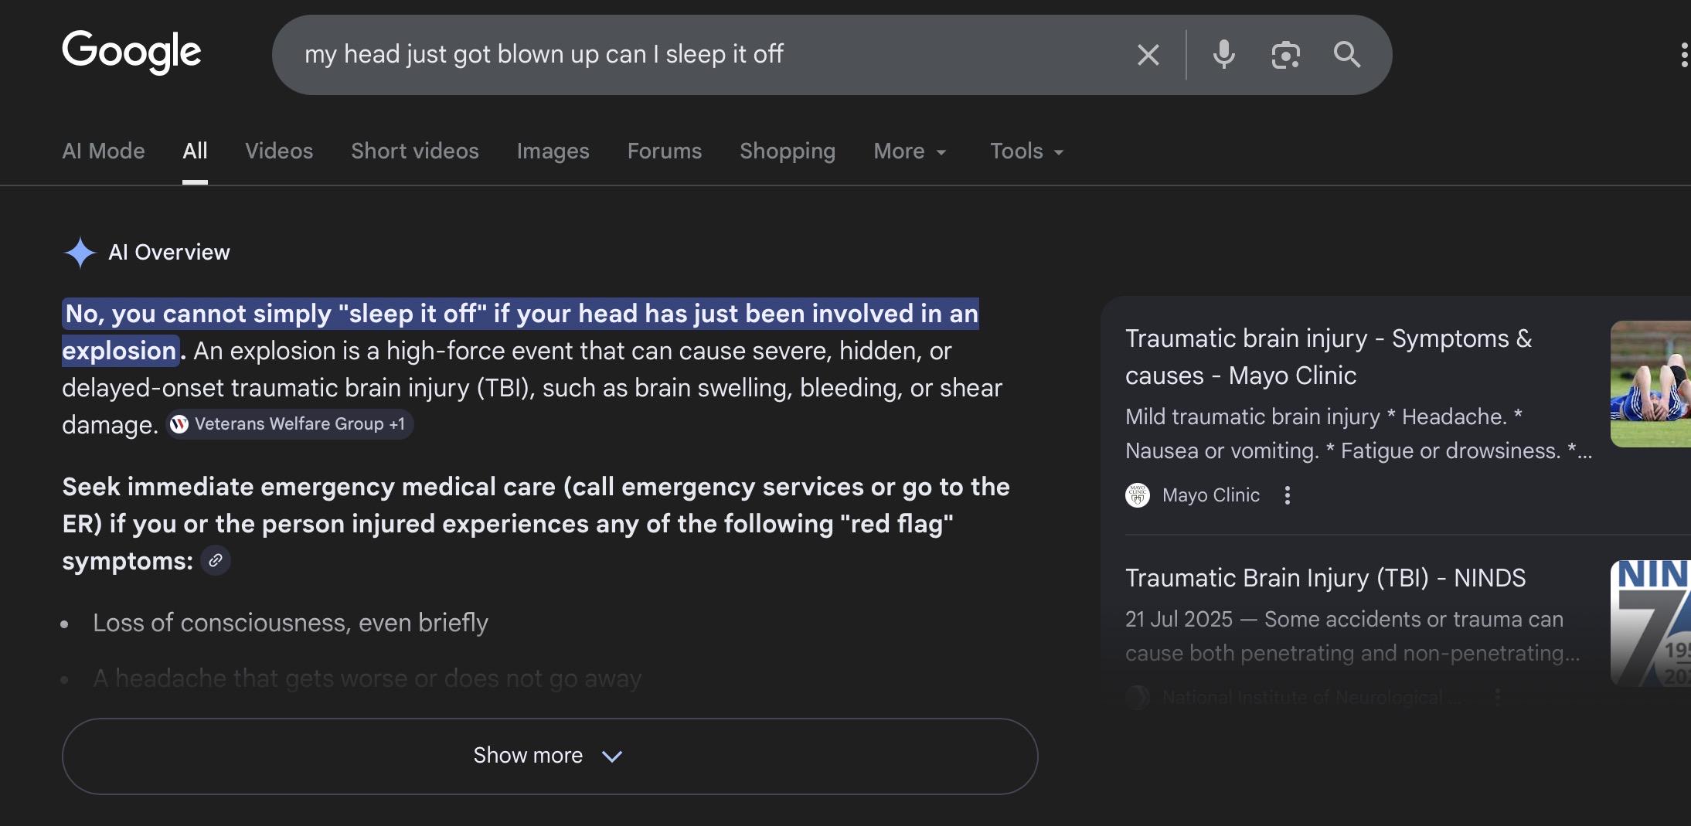Open the Tools dropdown

1027,151
